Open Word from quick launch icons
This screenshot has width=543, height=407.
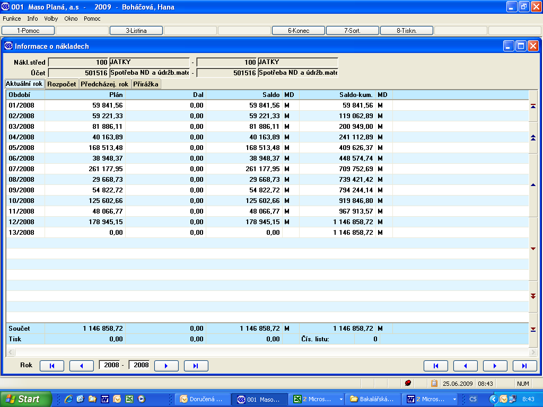coord(105,399)
